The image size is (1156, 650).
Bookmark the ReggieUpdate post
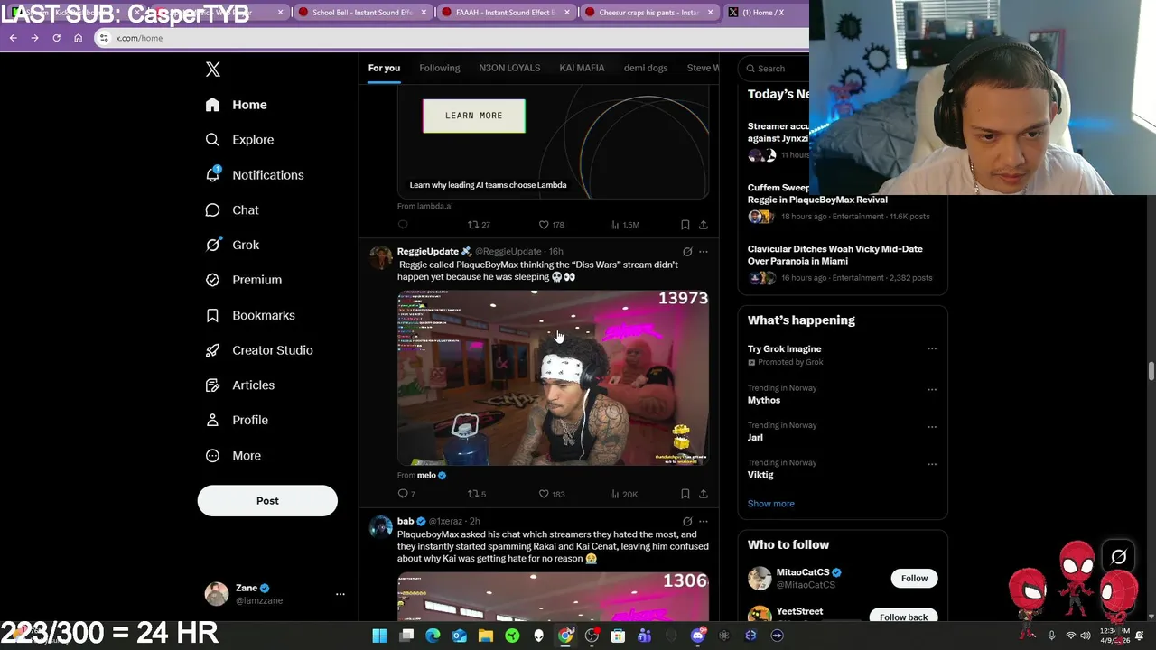click(685, 494)
